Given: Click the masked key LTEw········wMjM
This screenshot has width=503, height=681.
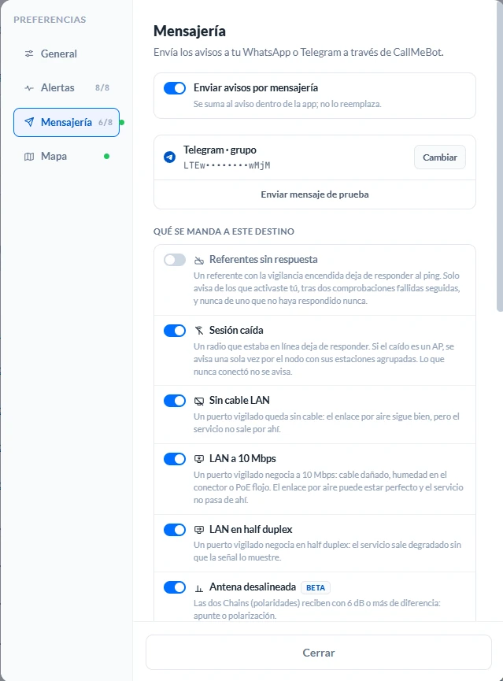Looking at the screenshot, I should click(x=227, y=165).
